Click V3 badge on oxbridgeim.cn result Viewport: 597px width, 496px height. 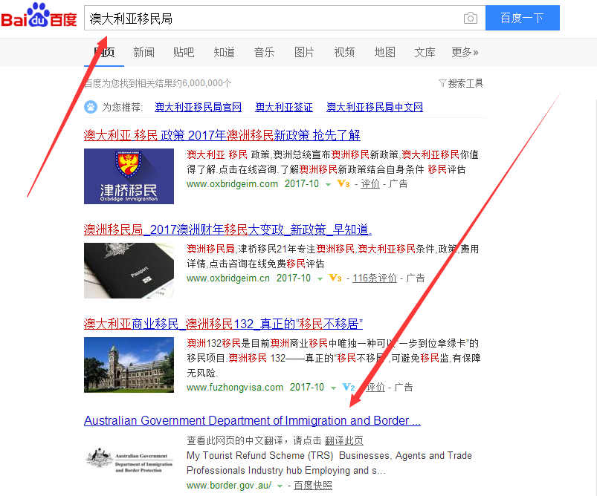335,278
